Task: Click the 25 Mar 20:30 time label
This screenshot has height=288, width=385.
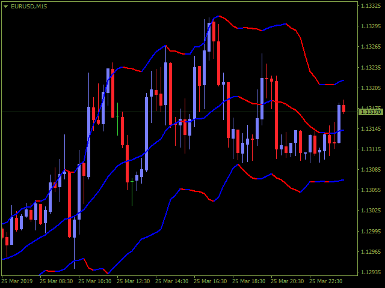Action: coord(288,281)
